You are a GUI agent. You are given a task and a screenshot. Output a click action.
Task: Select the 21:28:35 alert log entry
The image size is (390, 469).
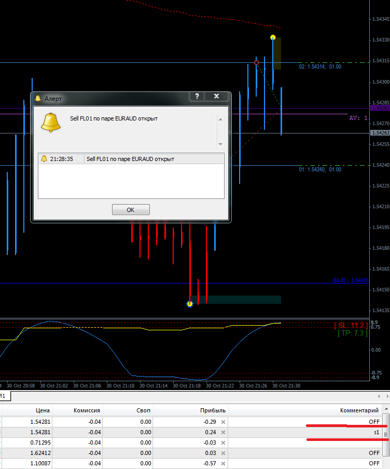click(x=131, y=159)
